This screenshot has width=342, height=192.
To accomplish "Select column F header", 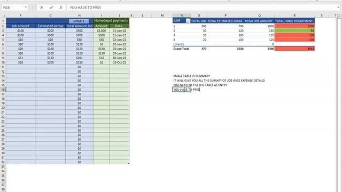I will point(20,15).
